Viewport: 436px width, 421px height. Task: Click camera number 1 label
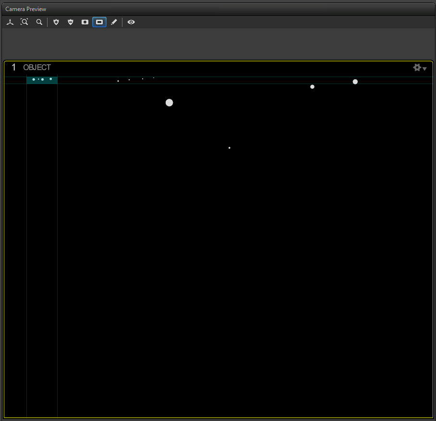tap(14, 68)
